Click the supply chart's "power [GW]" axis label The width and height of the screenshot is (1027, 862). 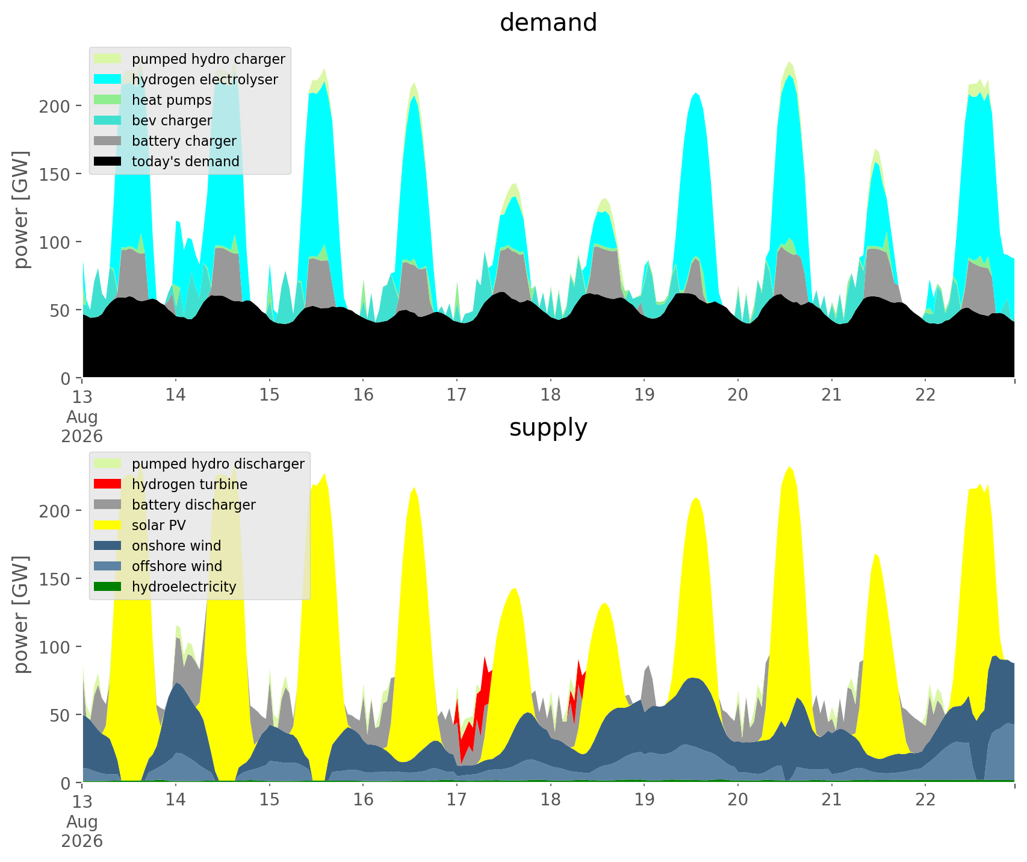[x=22, y=614]
